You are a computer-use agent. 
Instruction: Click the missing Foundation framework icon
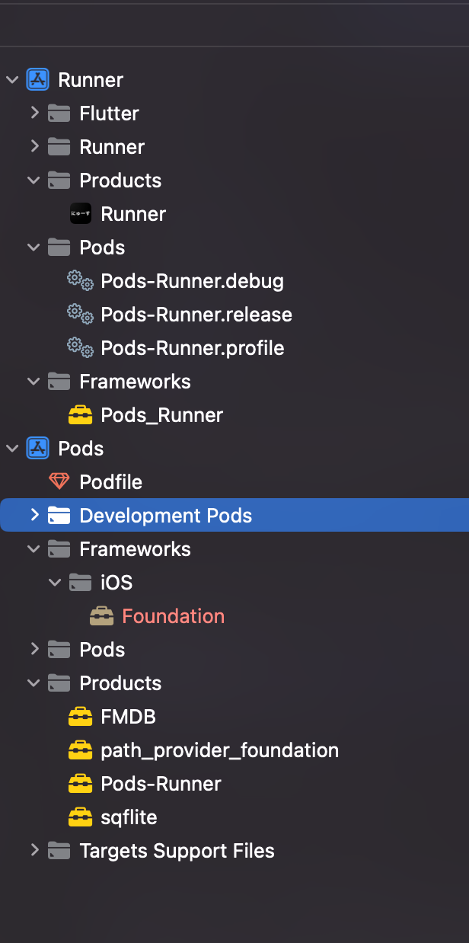[101, 616]
